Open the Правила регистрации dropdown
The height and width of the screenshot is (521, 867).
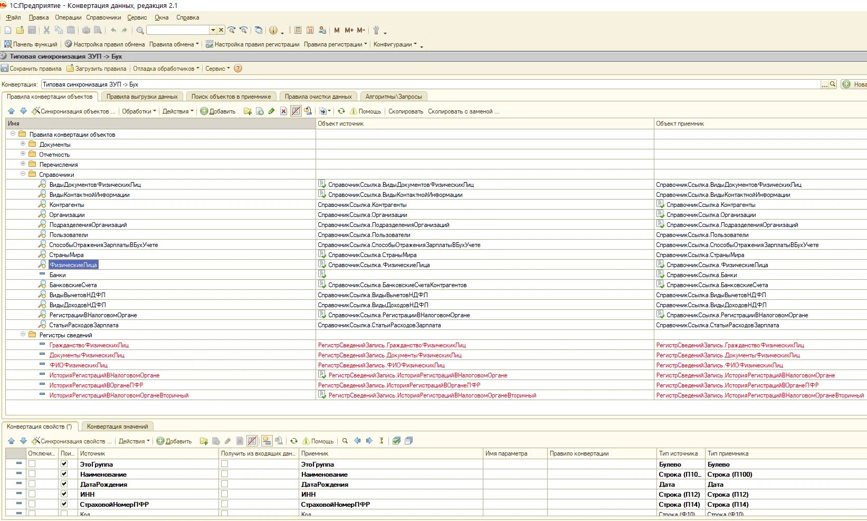(336, 44)
